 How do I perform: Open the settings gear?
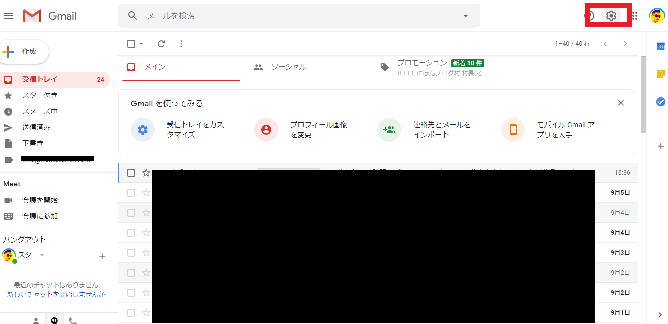click(x=611, y=16)
